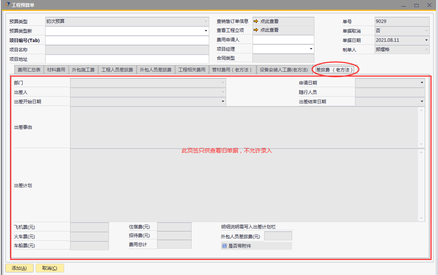Screen dimensions: 438x275
Task: Go to the 设备安装人工费(老方法) tab
Action: click(284, 70)
